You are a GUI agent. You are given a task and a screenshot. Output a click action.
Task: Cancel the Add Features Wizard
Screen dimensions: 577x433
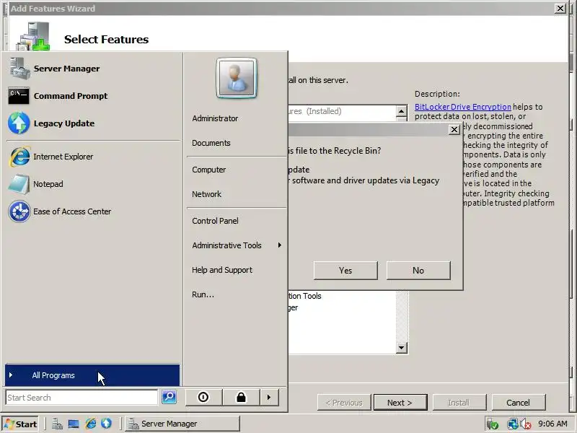coord(518,403)
